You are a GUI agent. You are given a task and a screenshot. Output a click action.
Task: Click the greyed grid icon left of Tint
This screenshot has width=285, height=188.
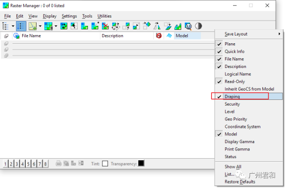(81, 163)
